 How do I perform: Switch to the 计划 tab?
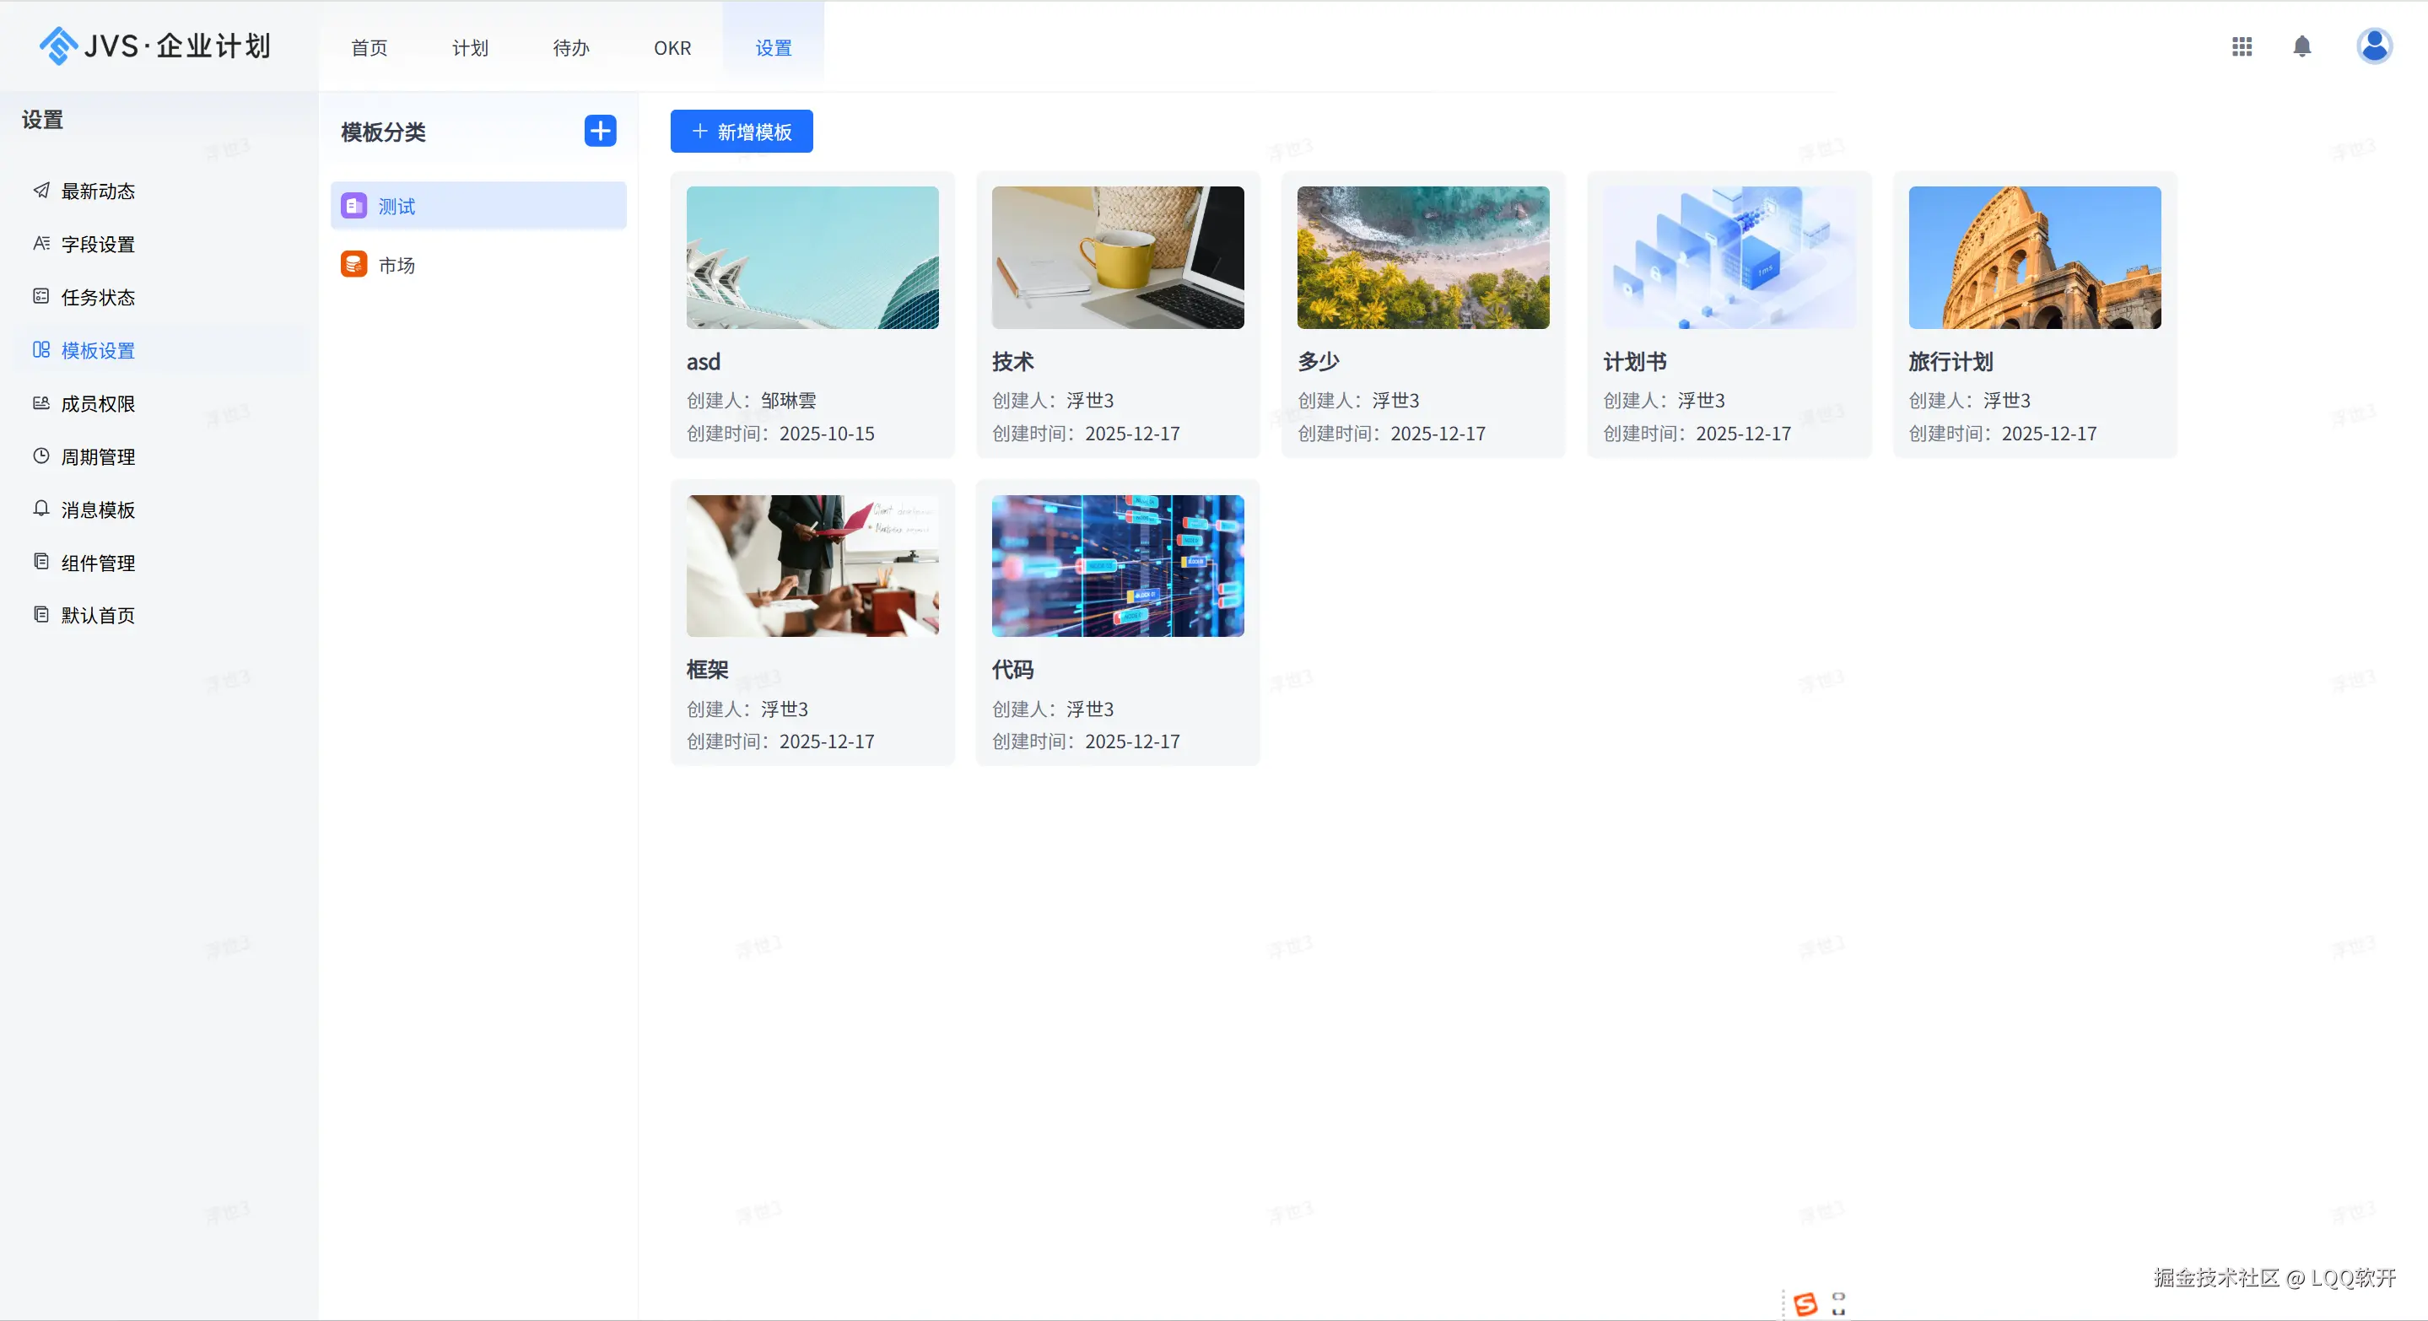471,48
